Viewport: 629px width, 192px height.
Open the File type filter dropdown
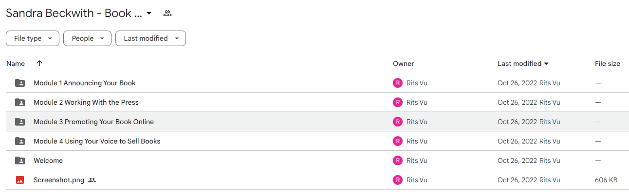click(x=33, y=38)
